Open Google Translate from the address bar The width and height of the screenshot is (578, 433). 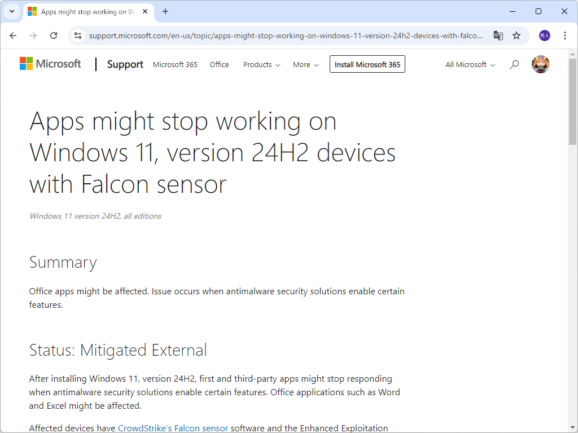[498, 35]
